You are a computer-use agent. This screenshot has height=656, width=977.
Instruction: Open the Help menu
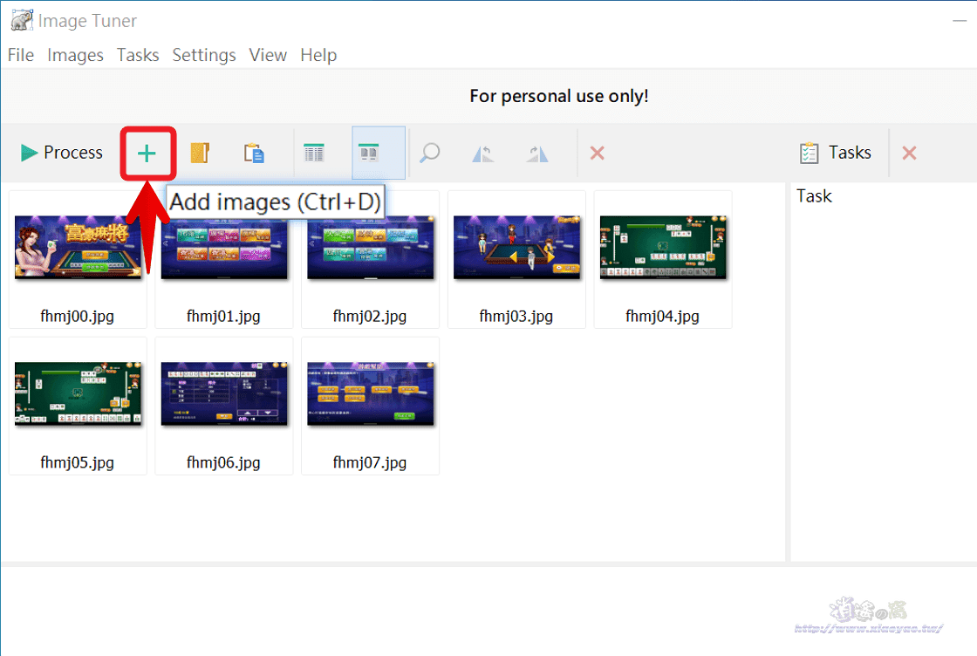click(x=318, y=56)
